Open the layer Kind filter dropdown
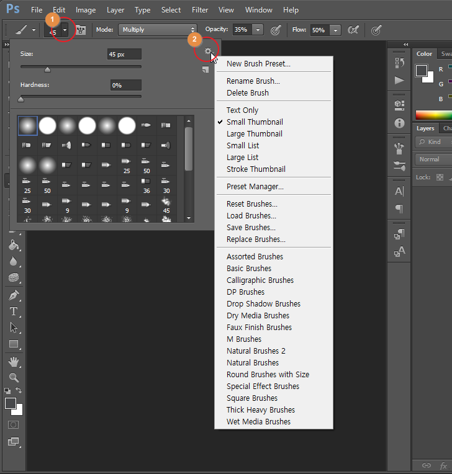This screenshot has height=474, width=452. (433, 142)
